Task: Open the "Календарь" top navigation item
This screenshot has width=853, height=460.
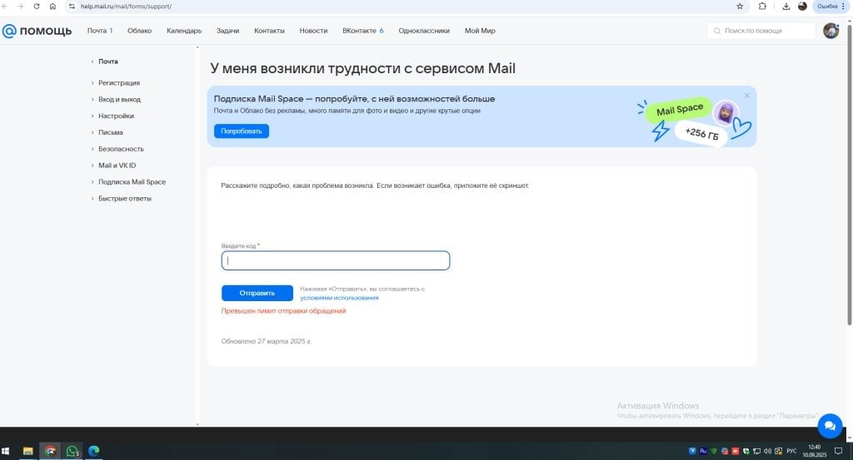Action: pyautogui.click(x=184, y=31)
